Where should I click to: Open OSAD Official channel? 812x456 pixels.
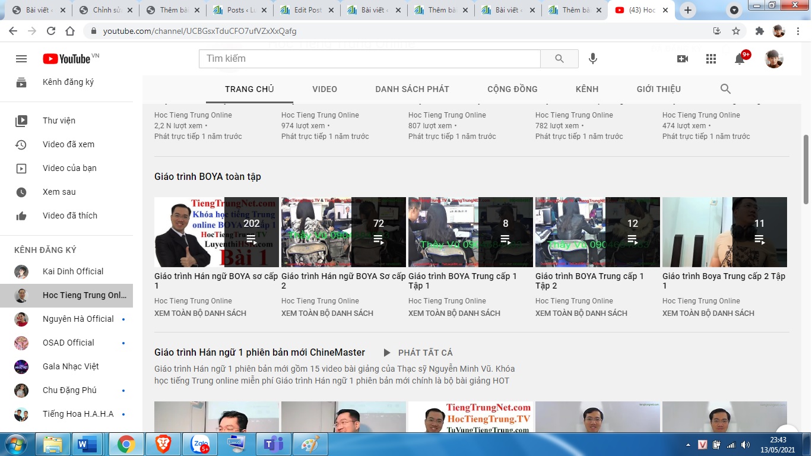pos(66,343)
